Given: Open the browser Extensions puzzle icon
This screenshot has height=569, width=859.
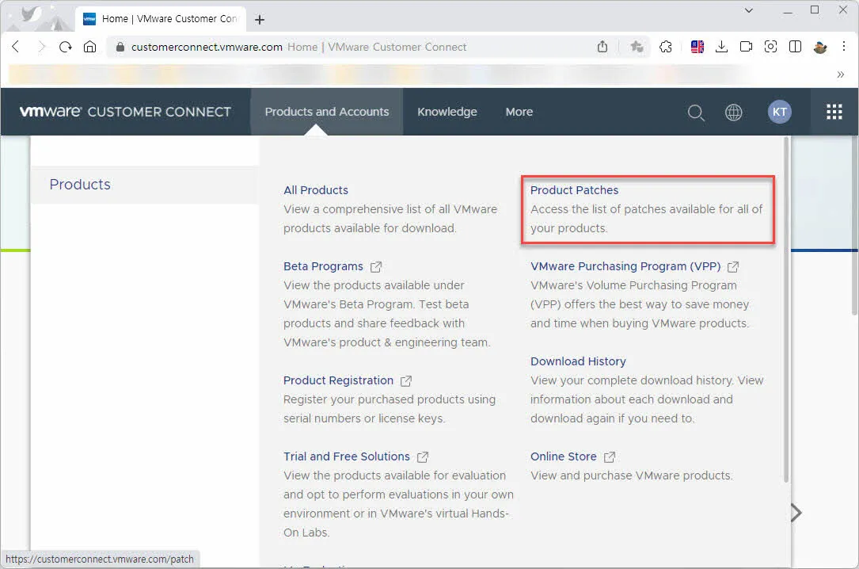Looking at the screenshot, I should coord(666,47).
